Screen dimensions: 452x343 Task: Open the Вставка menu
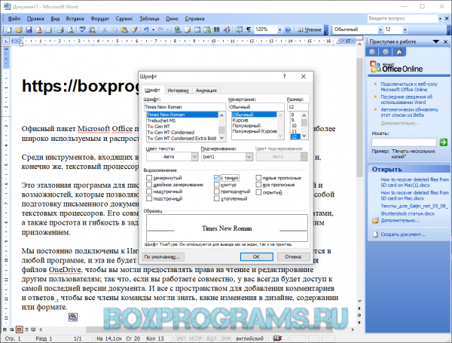click(75, 19)
